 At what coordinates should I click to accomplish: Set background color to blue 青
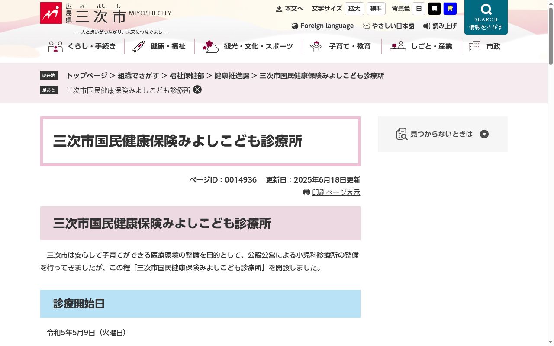[450, 9]
